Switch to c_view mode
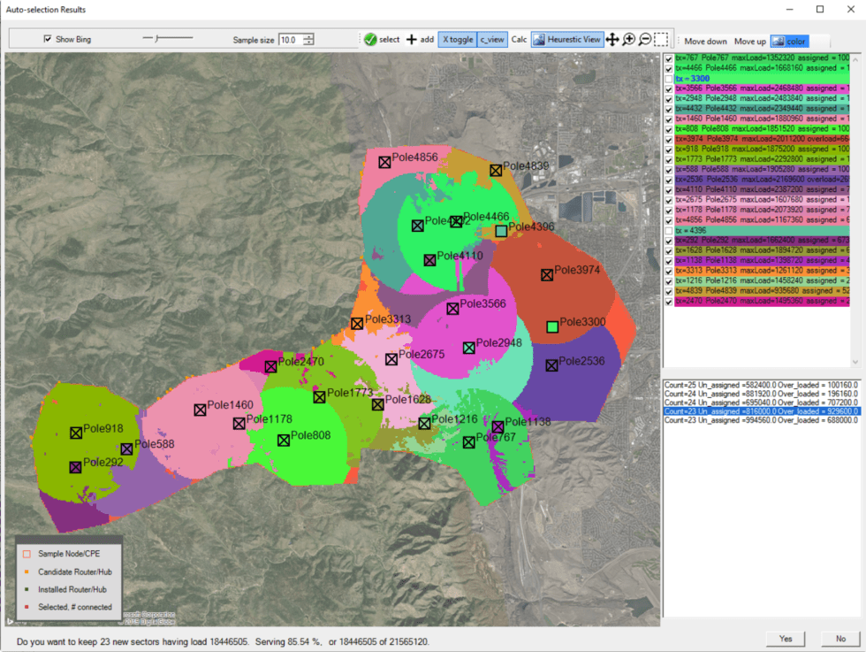This screenshot has height=652, width=866. click(x=491, y=40)
